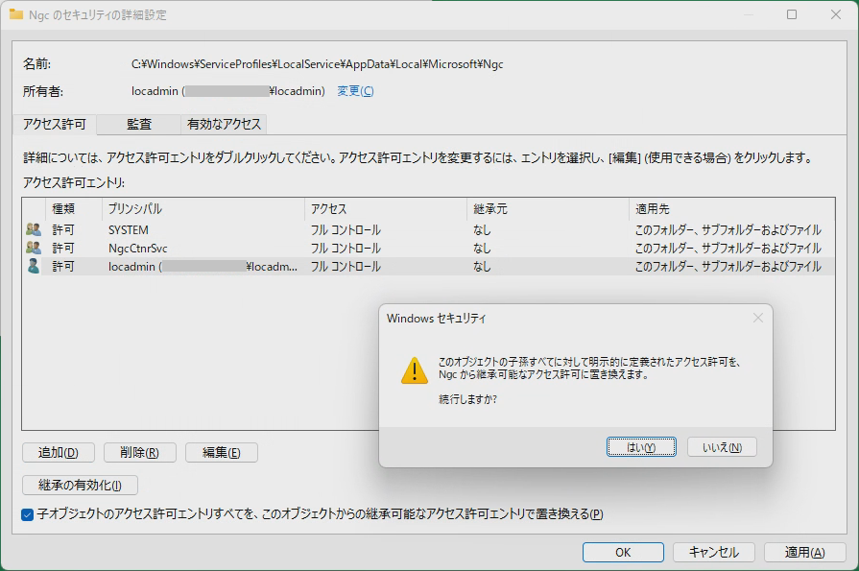Screen dimensions: 859x571
Task: Decline with the いいえ(N) button
Action: click(x=722, y=447)
